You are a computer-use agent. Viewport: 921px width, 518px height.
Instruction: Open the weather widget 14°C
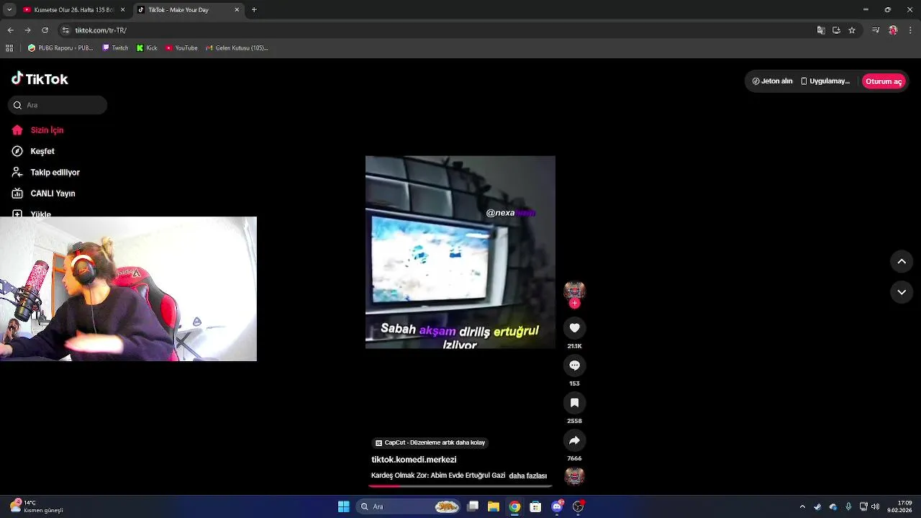pos(37,506)
